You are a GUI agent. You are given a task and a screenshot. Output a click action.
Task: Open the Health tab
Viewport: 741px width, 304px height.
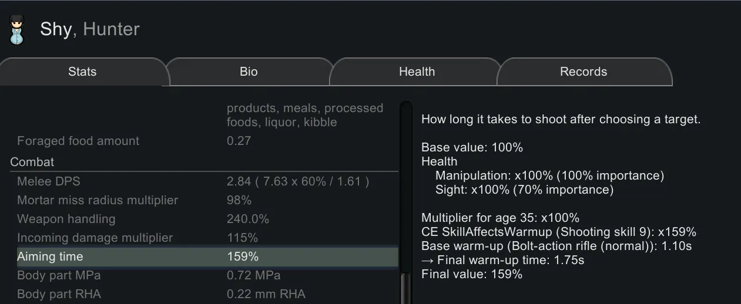pyautogui.click(x=417, y=72)
